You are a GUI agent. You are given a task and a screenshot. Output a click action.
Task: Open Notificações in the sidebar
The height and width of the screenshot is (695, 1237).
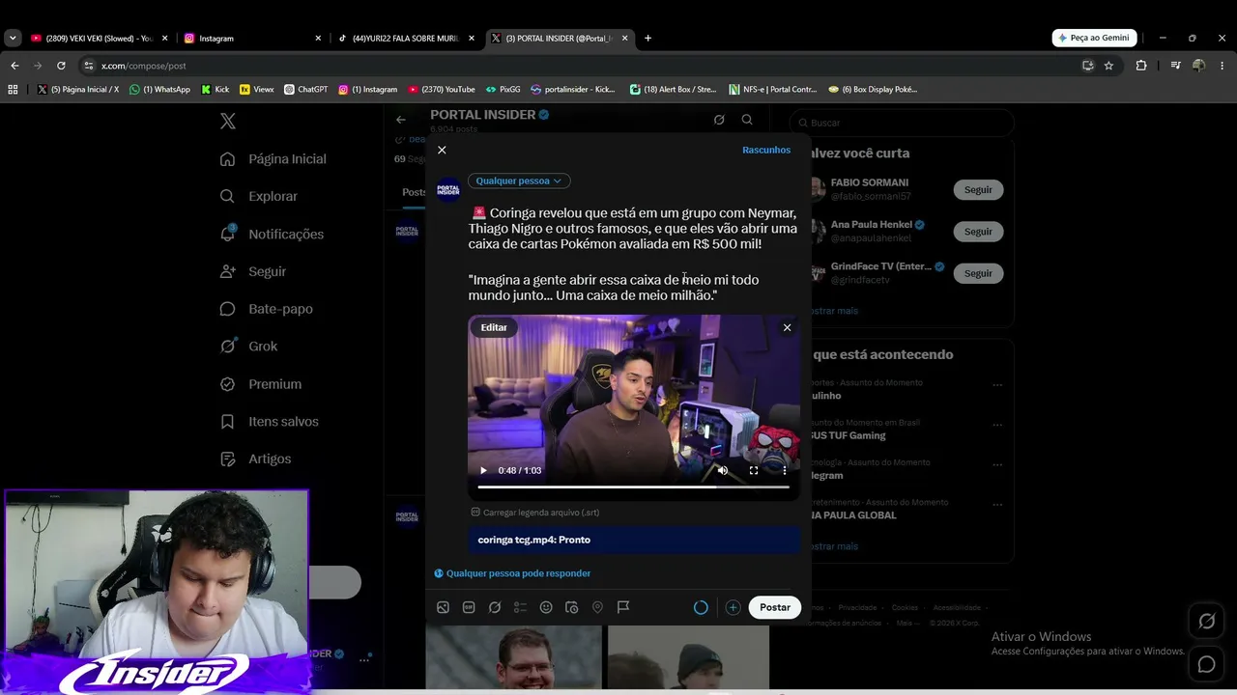pyautogui.click(x=273, y=234)
